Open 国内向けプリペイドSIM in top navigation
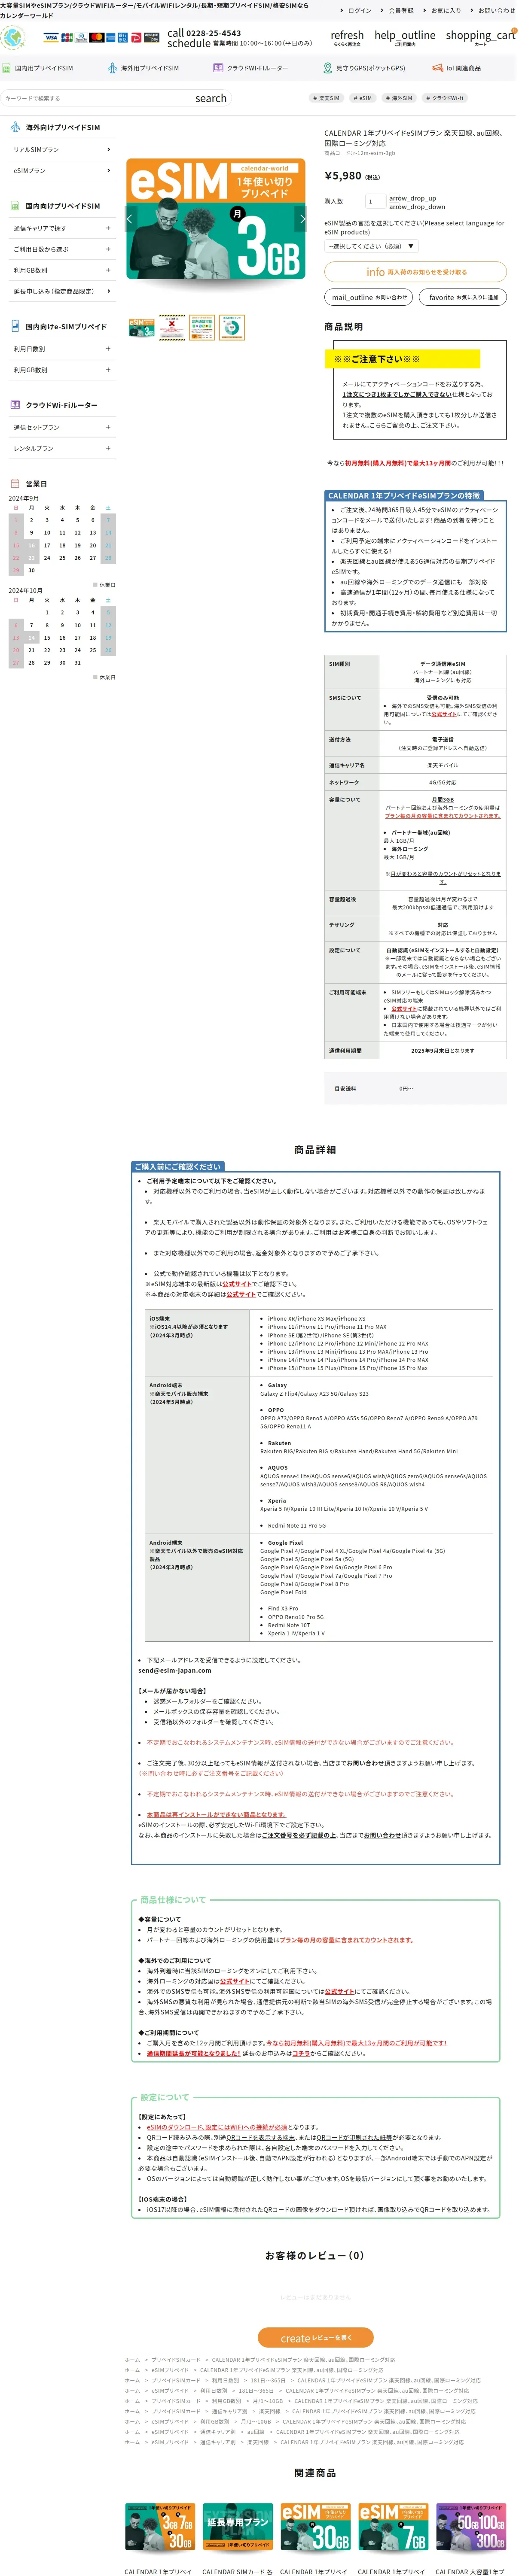Image resolution: width=519 pixels, height=2576 pixels. 37,68
